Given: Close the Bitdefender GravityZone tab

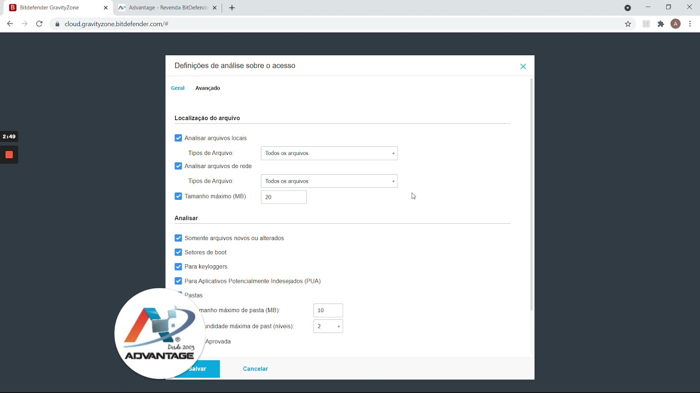Looking at the screenshot, I should coord(106,8).
